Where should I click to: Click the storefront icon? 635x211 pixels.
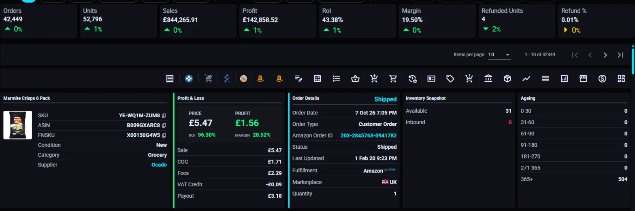[x=583, y=79]
